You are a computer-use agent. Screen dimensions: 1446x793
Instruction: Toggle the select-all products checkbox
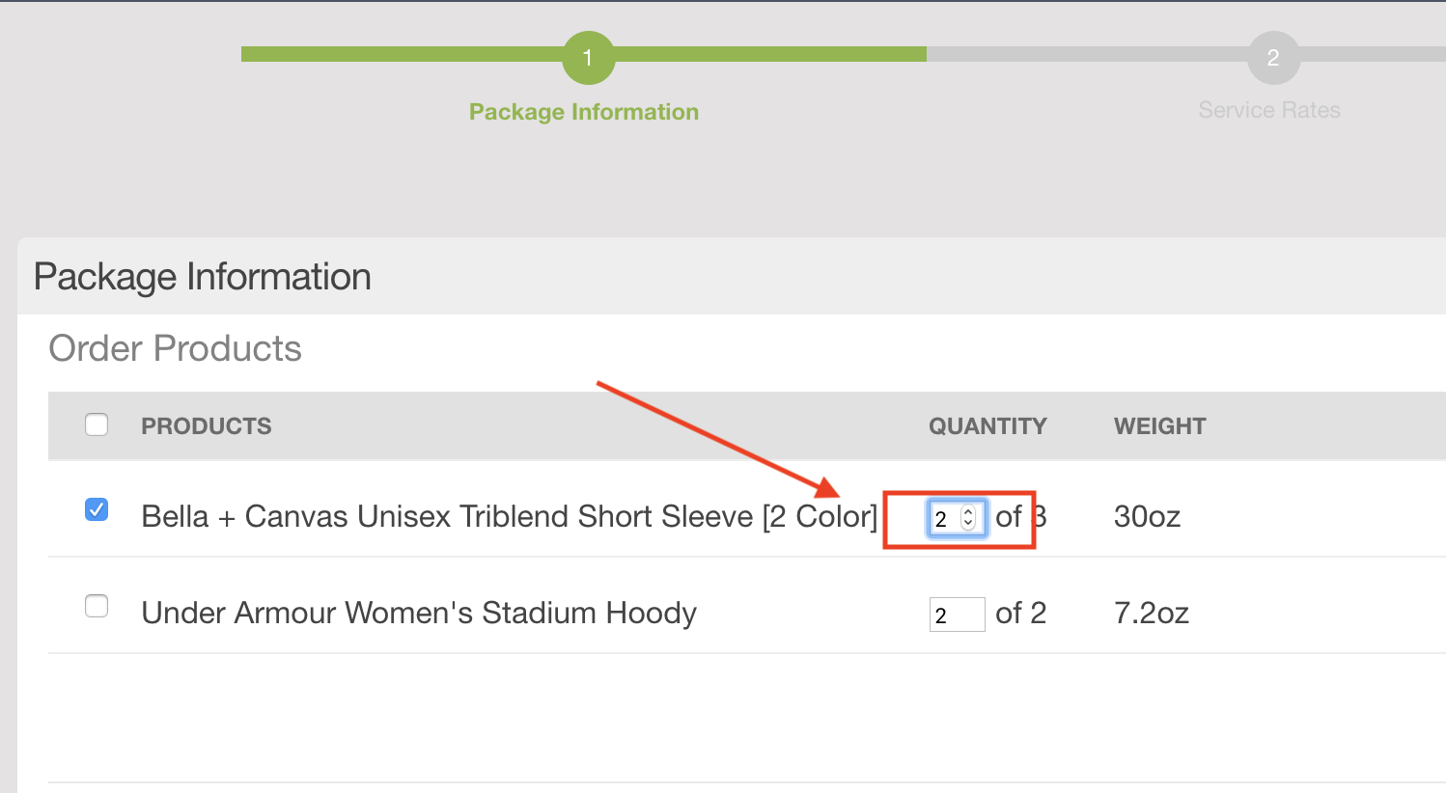tap(97, 424)
